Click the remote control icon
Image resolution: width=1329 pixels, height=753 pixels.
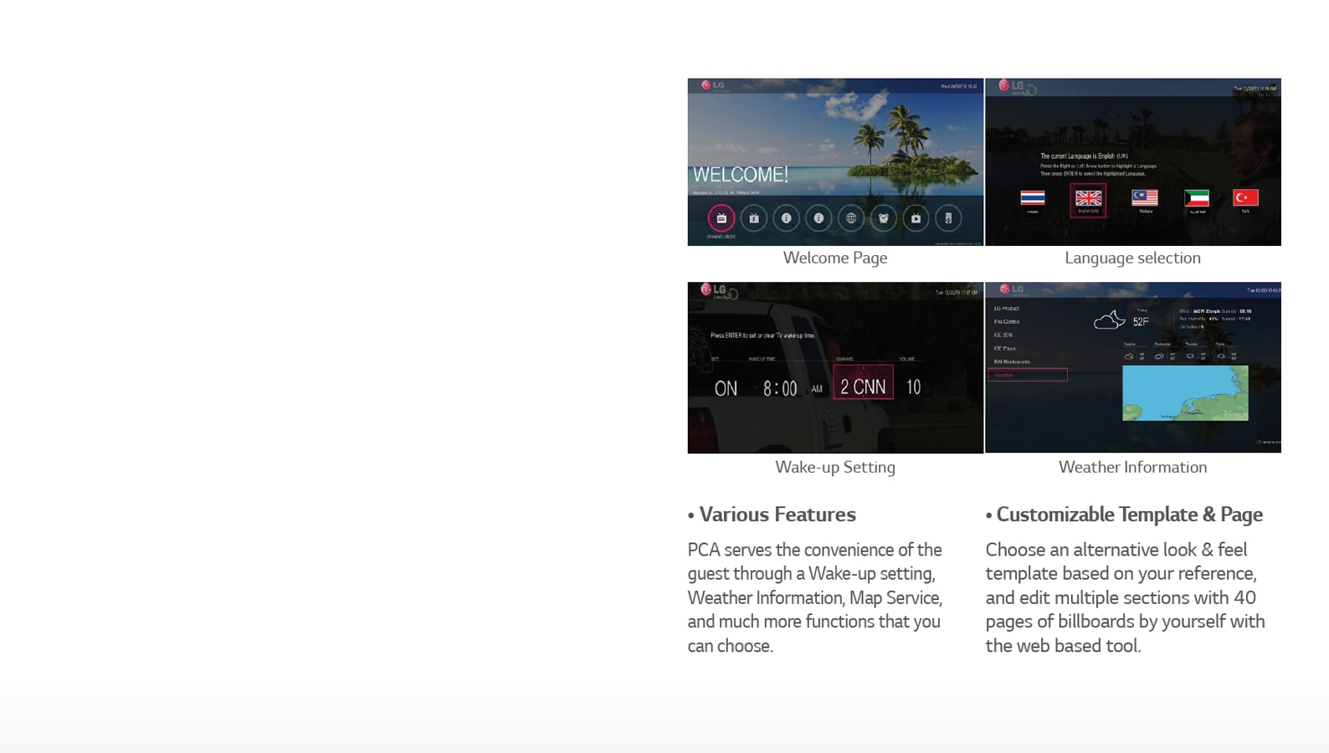(948, 218)
